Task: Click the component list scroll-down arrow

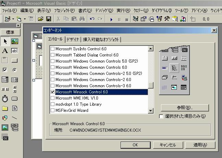Action: point(150,111)
